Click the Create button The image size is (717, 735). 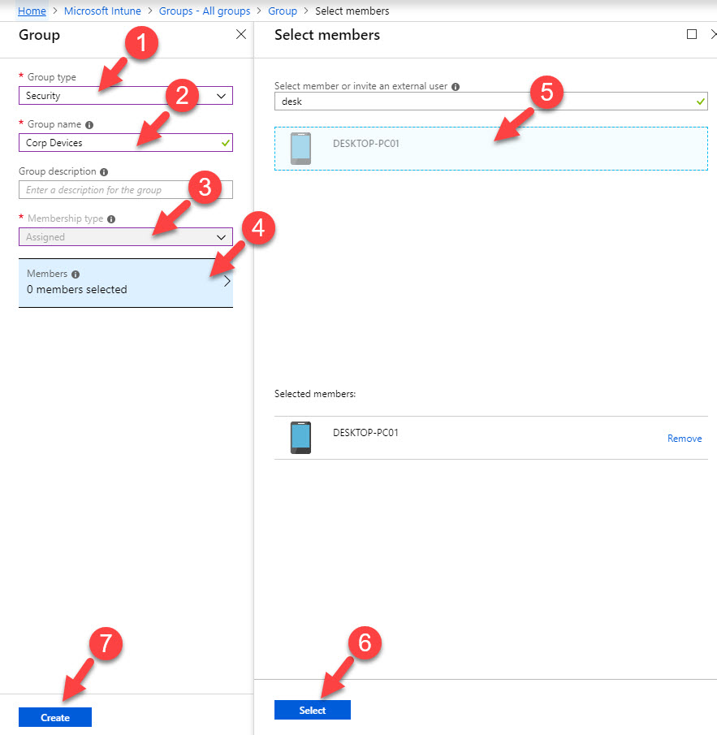(x=55, y=717)
